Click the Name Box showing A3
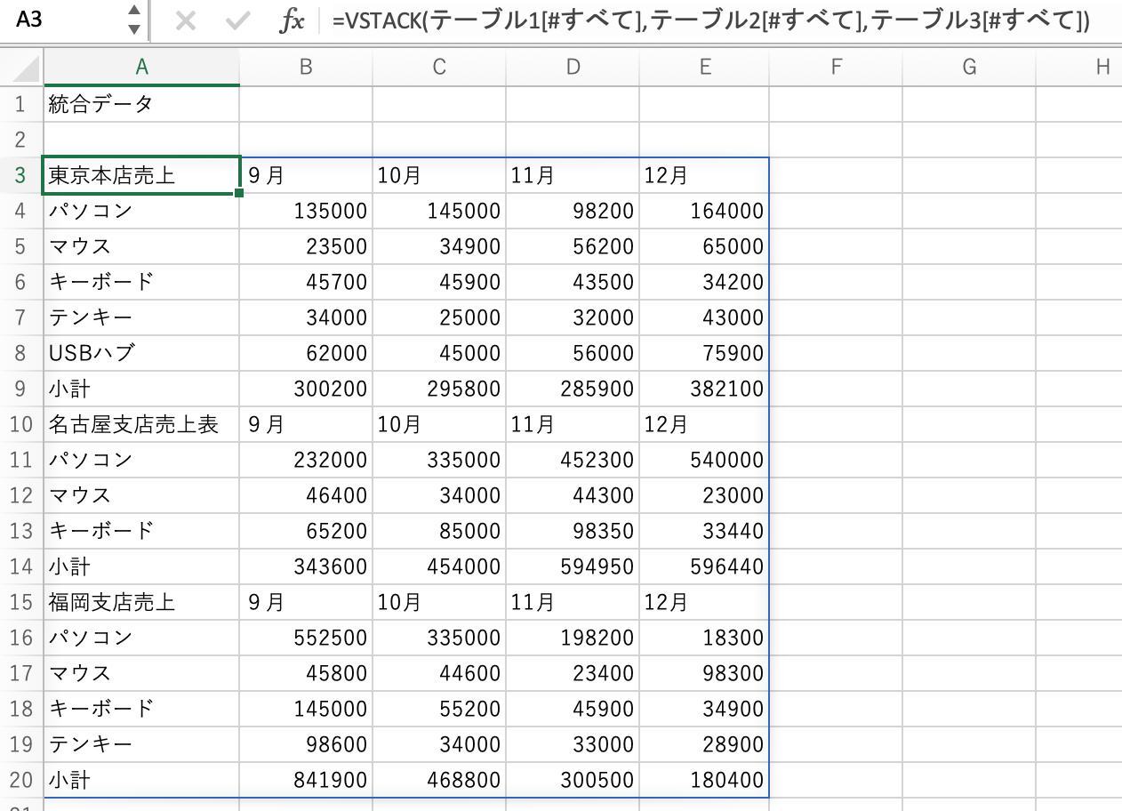This screenshot has height=811, width=1122. [x=53, y=20]
